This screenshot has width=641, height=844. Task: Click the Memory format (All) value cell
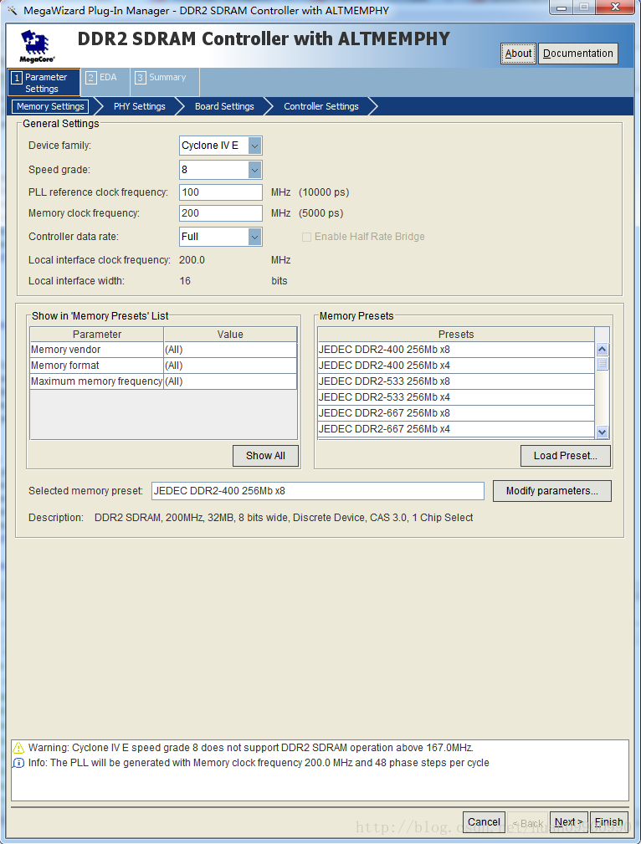(230, 366)
